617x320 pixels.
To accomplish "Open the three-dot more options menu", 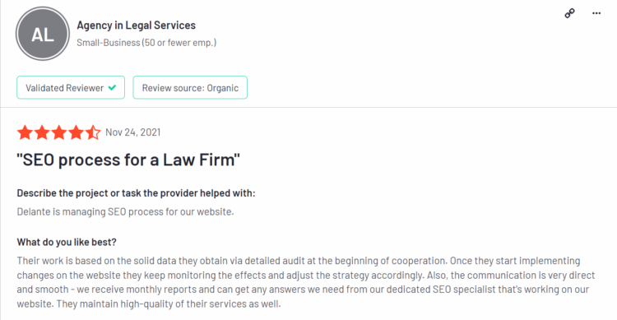I will (596, 13).
